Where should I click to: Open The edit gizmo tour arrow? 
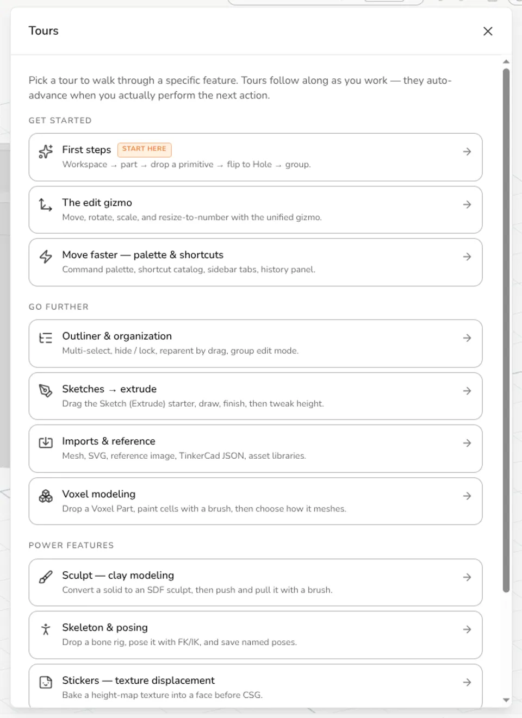(x=467, y=204)
